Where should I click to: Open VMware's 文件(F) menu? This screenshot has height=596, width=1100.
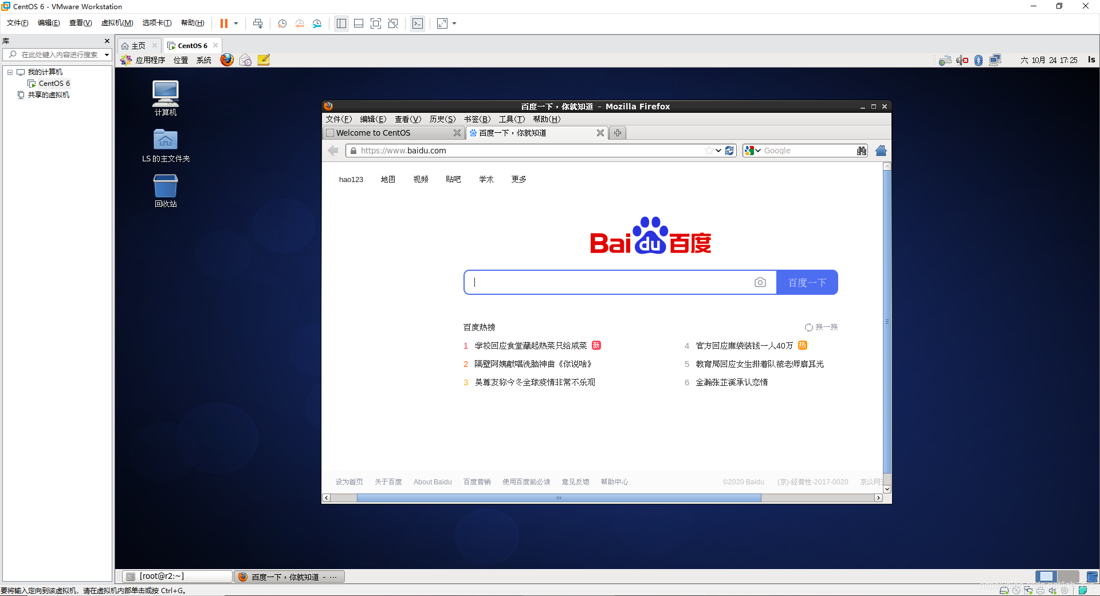(18, 23)
